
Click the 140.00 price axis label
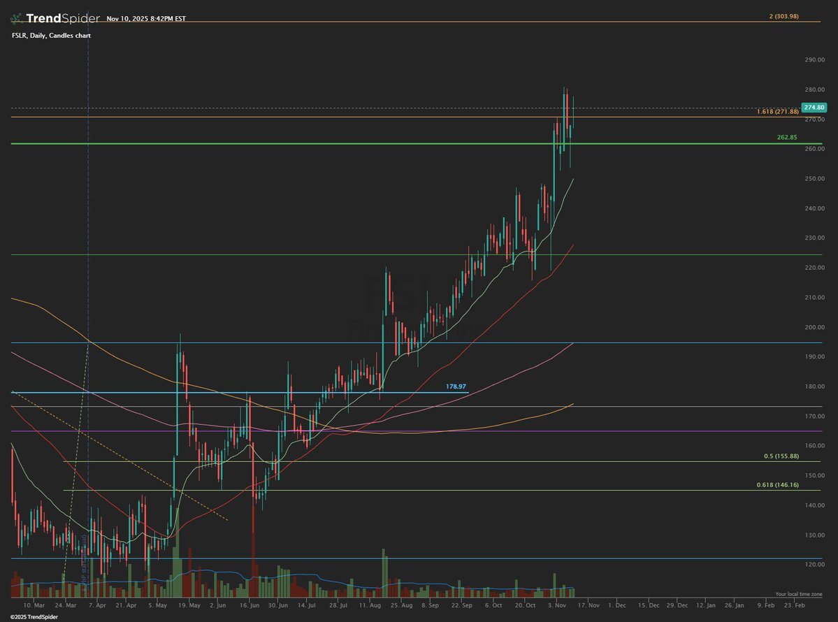pos(814,505)
